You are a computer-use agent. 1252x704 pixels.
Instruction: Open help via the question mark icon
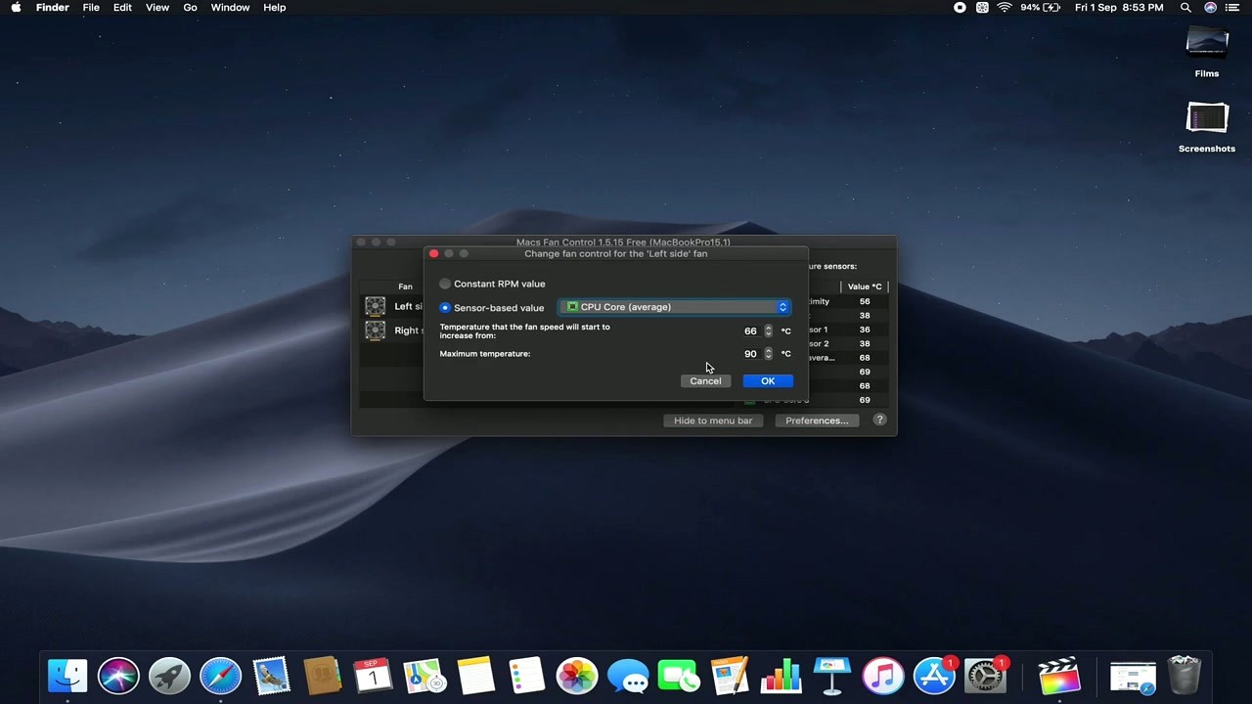tap(879, 419)
